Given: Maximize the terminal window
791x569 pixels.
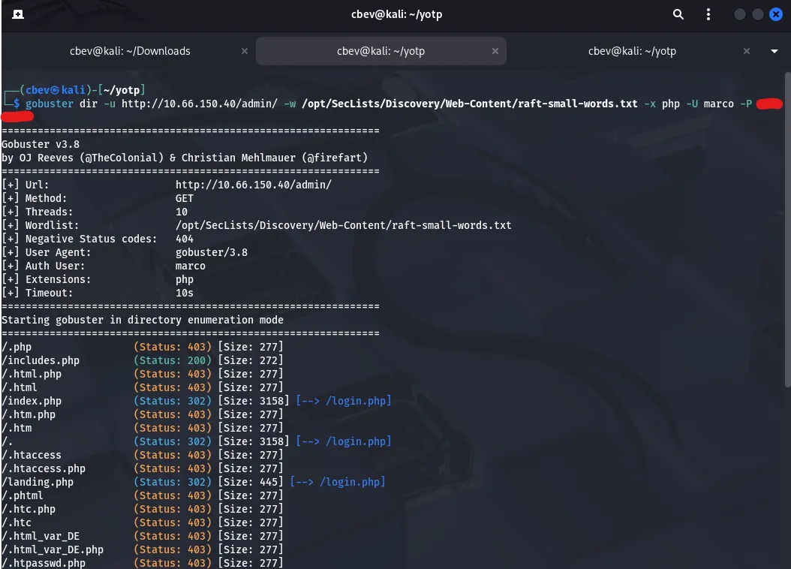Looking at the screenshot, I should (x=758, y=14).
